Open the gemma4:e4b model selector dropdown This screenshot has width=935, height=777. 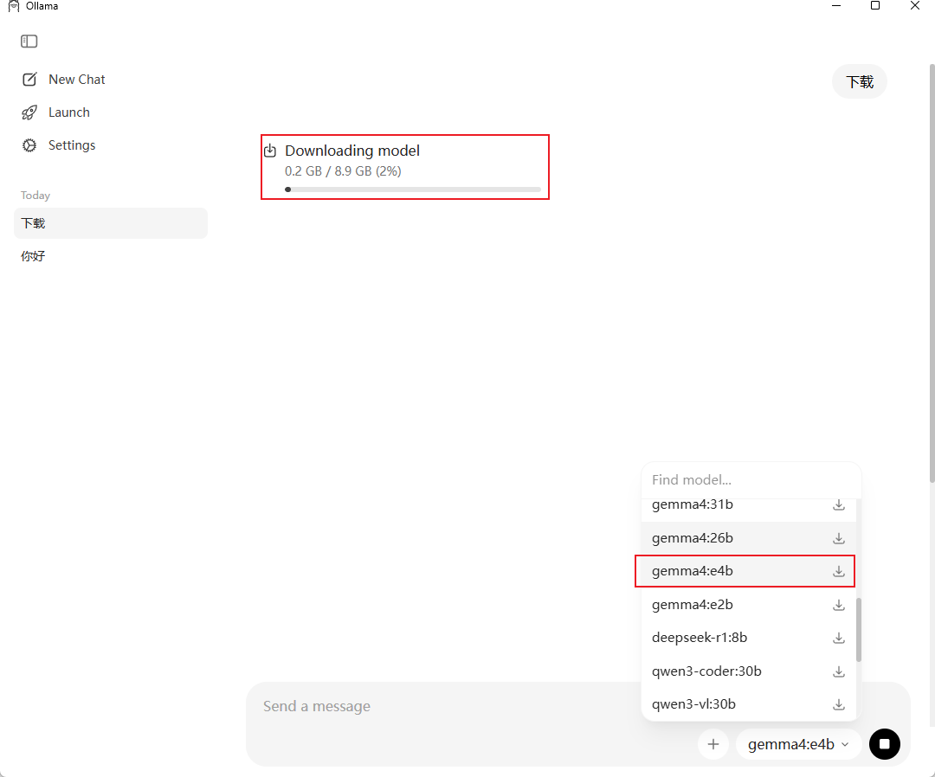coord(798,744)
